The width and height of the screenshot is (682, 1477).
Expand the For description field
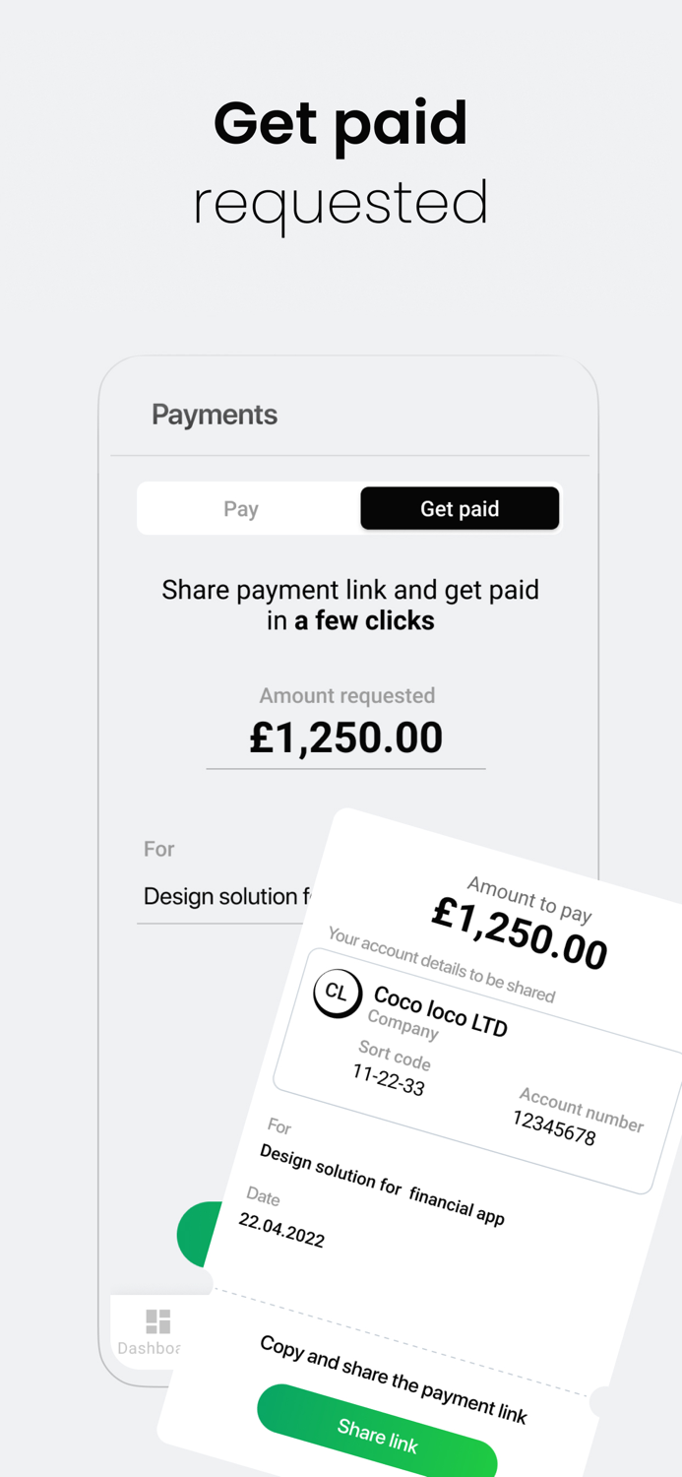[x=226, y=896]
